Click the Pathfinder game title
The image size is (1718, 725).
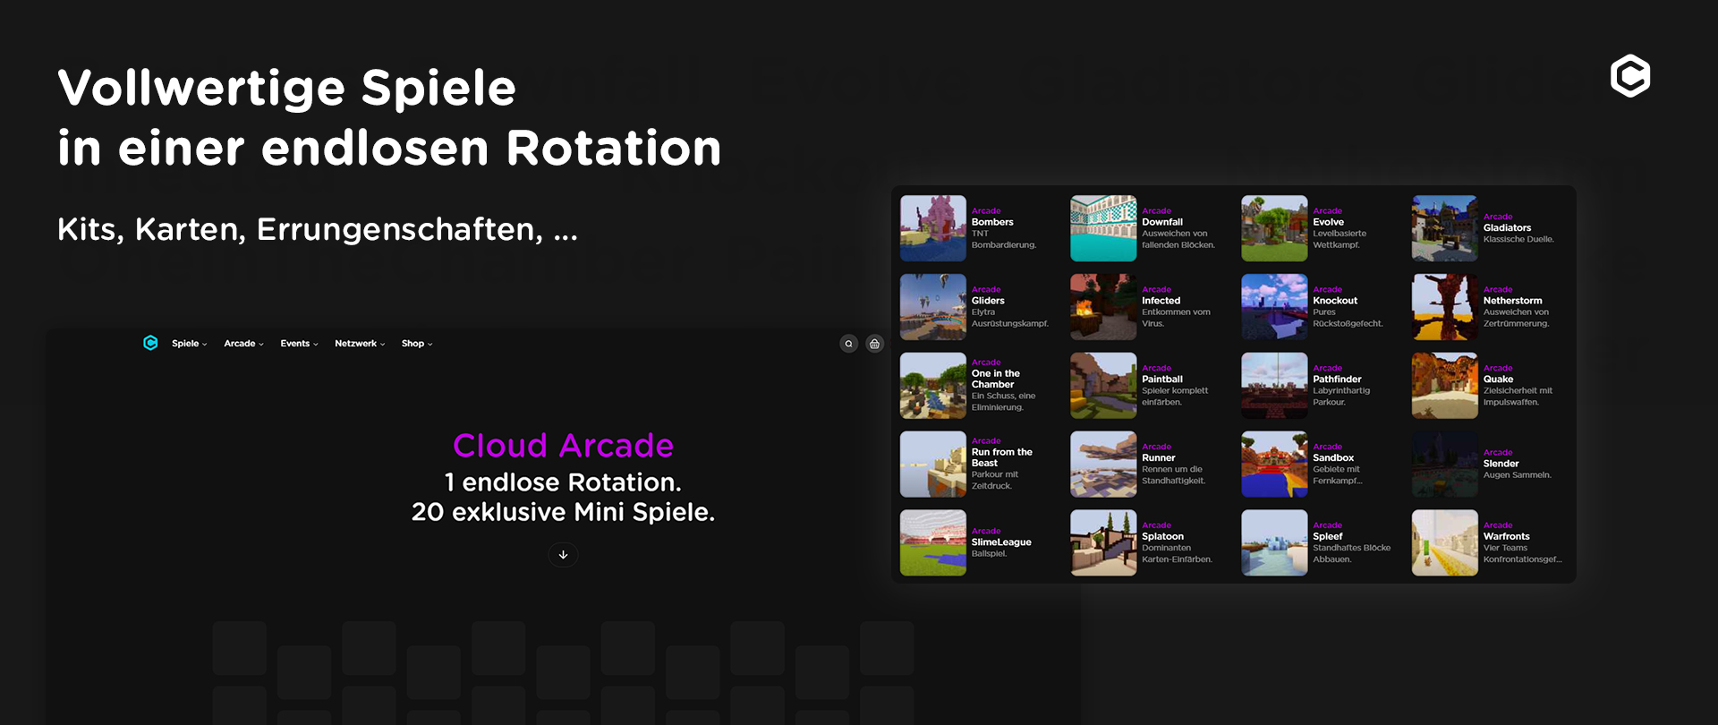tap(1337, 380)
